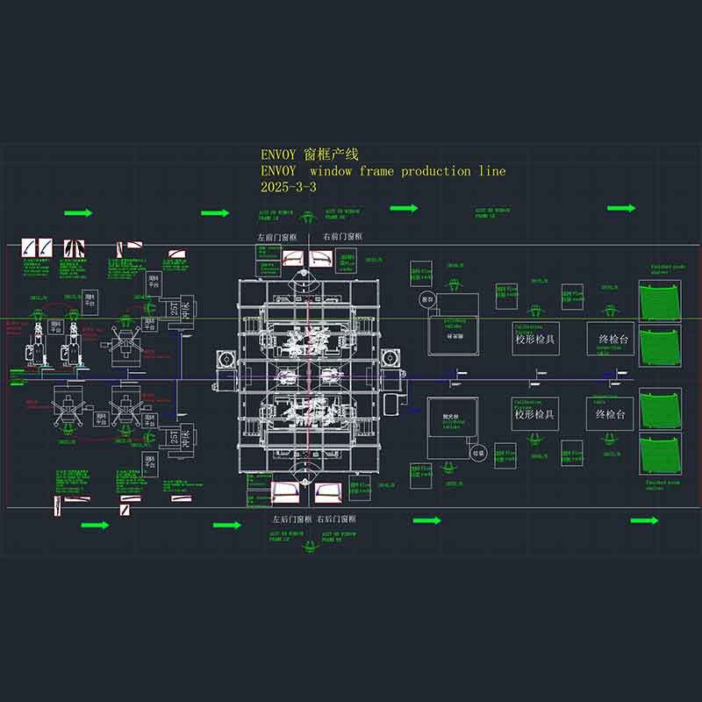
Task: Click the ENVOY window frame production line title
Action: click(383, 171)
